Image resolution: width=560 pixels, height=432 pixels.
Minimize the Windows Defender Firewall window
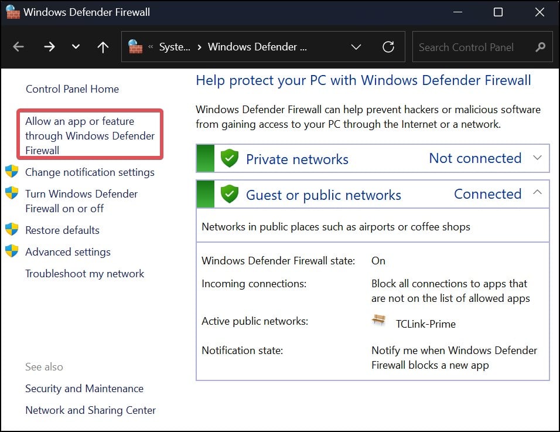[457, 12]
